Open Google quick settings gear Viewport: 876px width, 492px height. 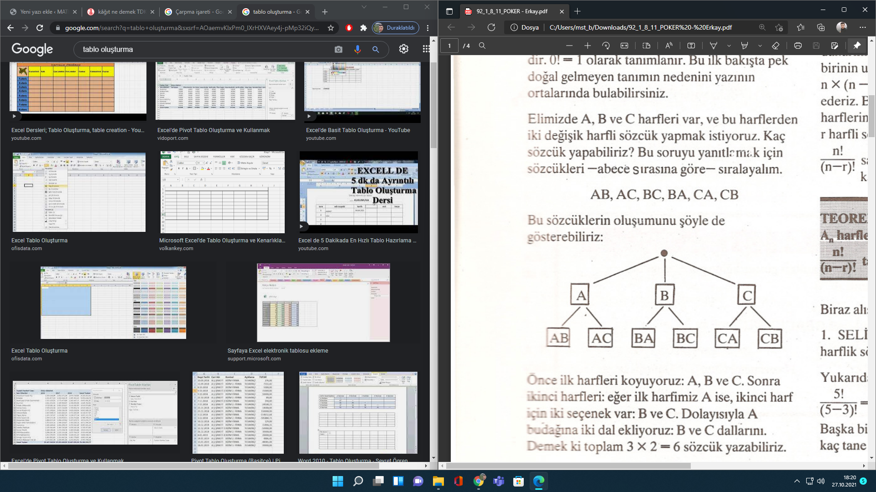click(404, 49)
